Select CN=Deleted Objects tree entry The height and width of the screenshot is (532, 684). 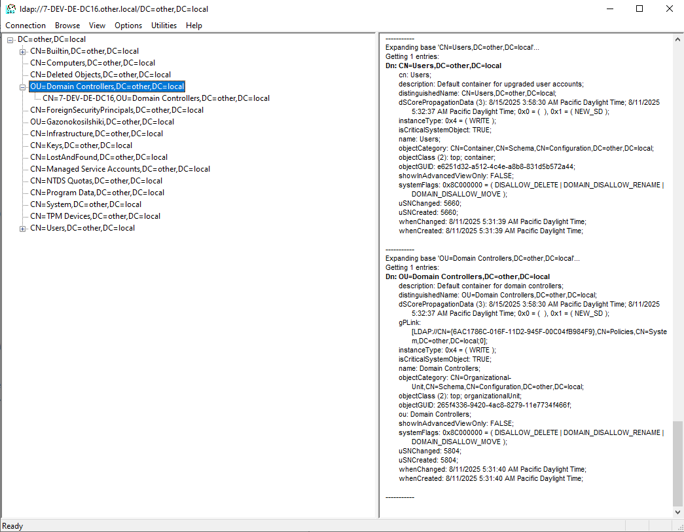(100, 75)
